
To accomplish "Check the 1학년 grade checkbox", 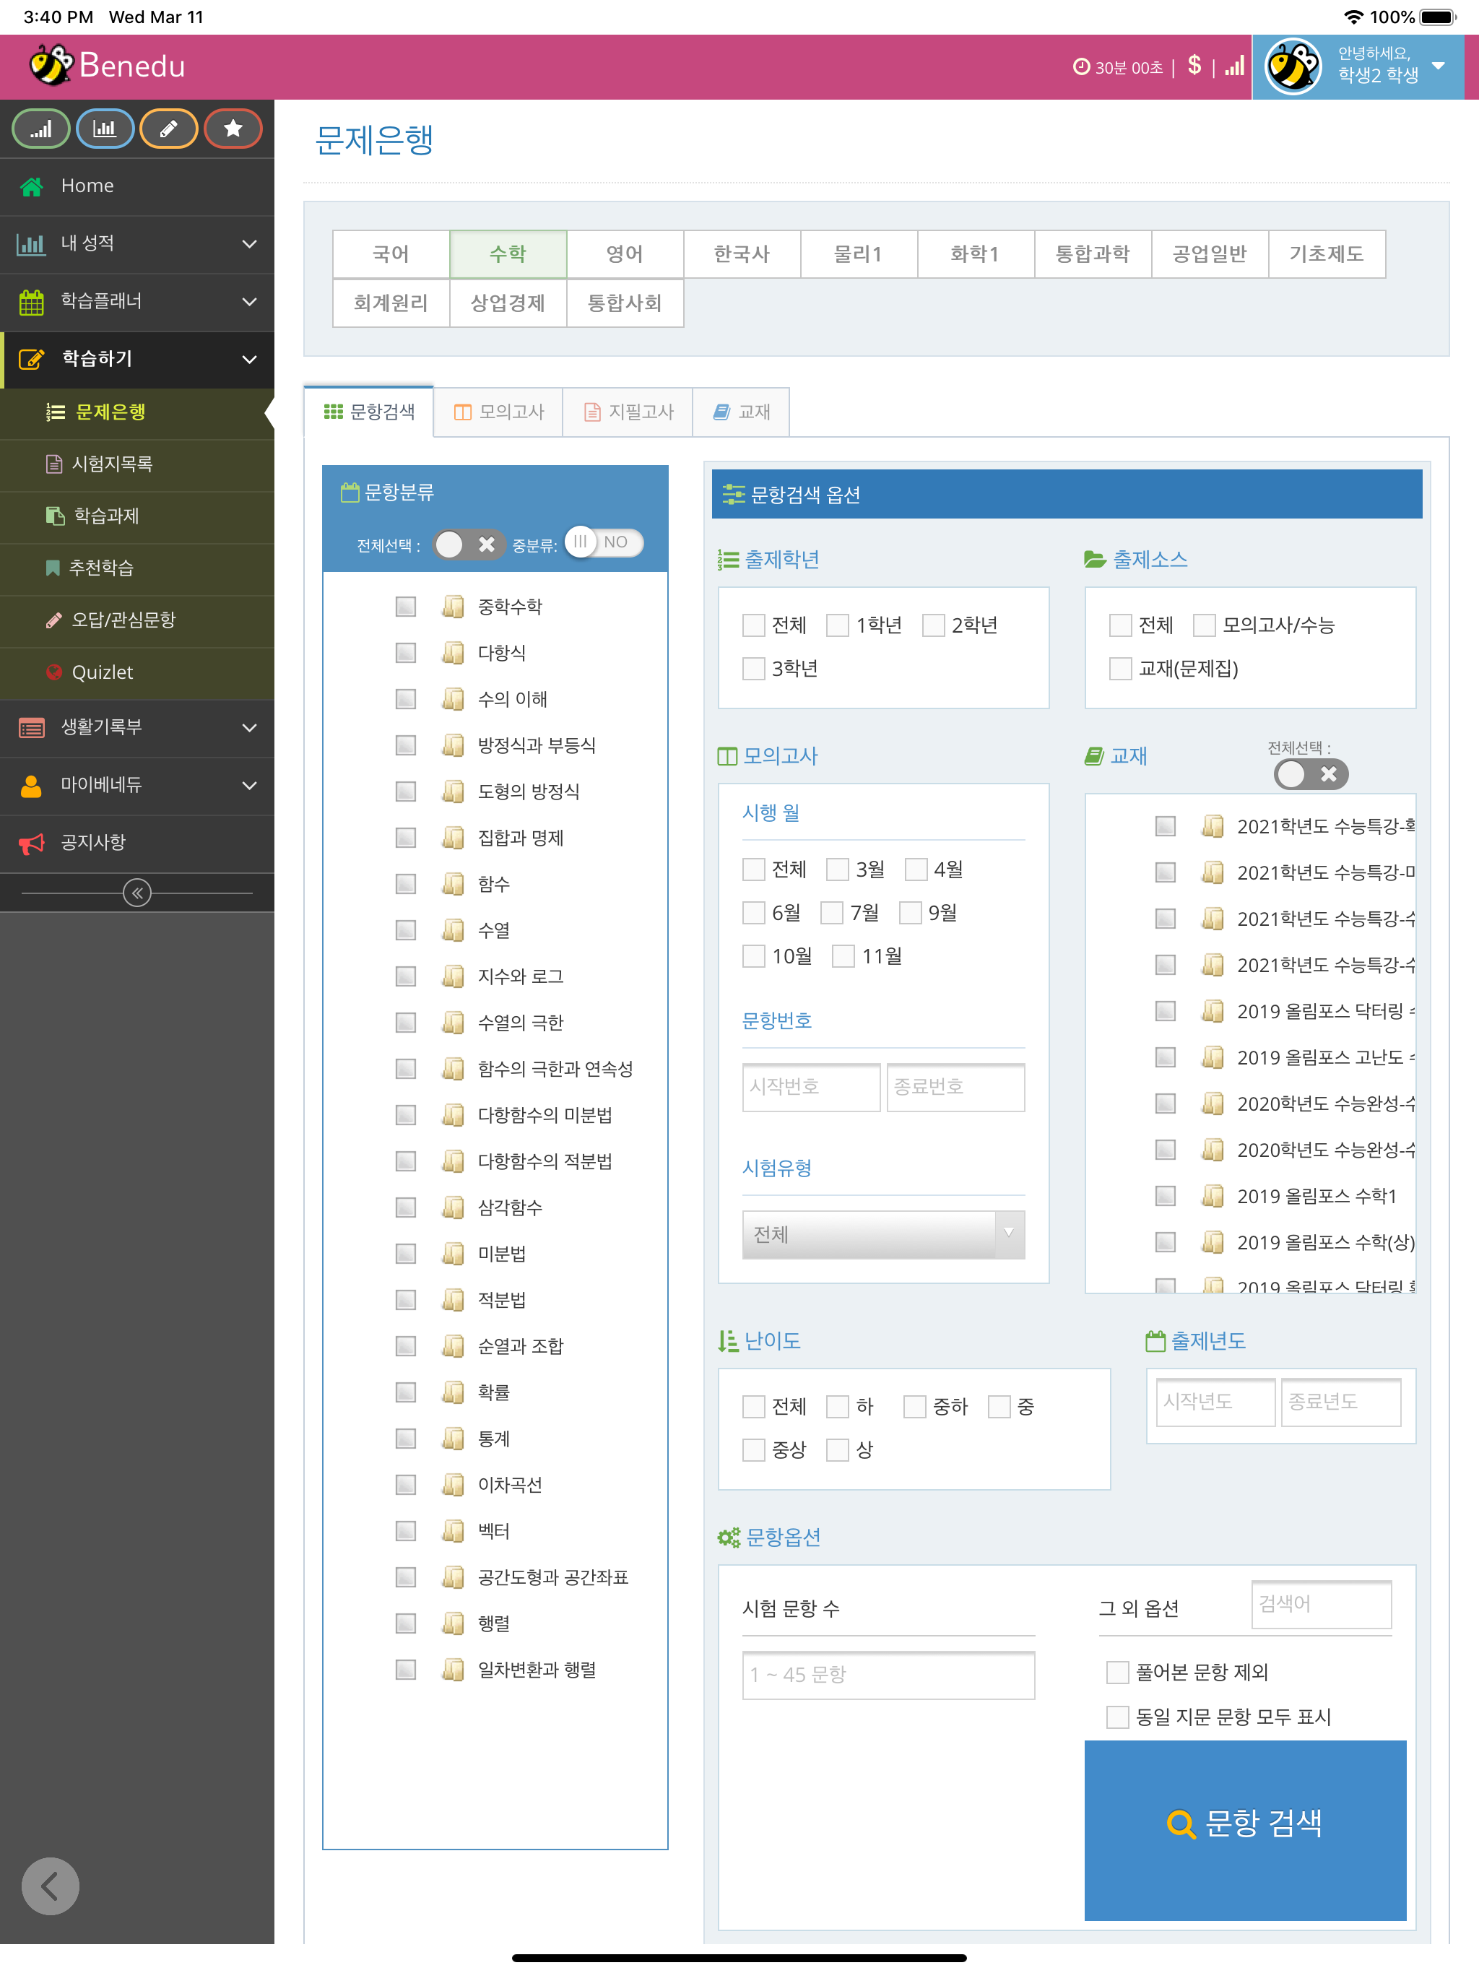I will [838, 625].
